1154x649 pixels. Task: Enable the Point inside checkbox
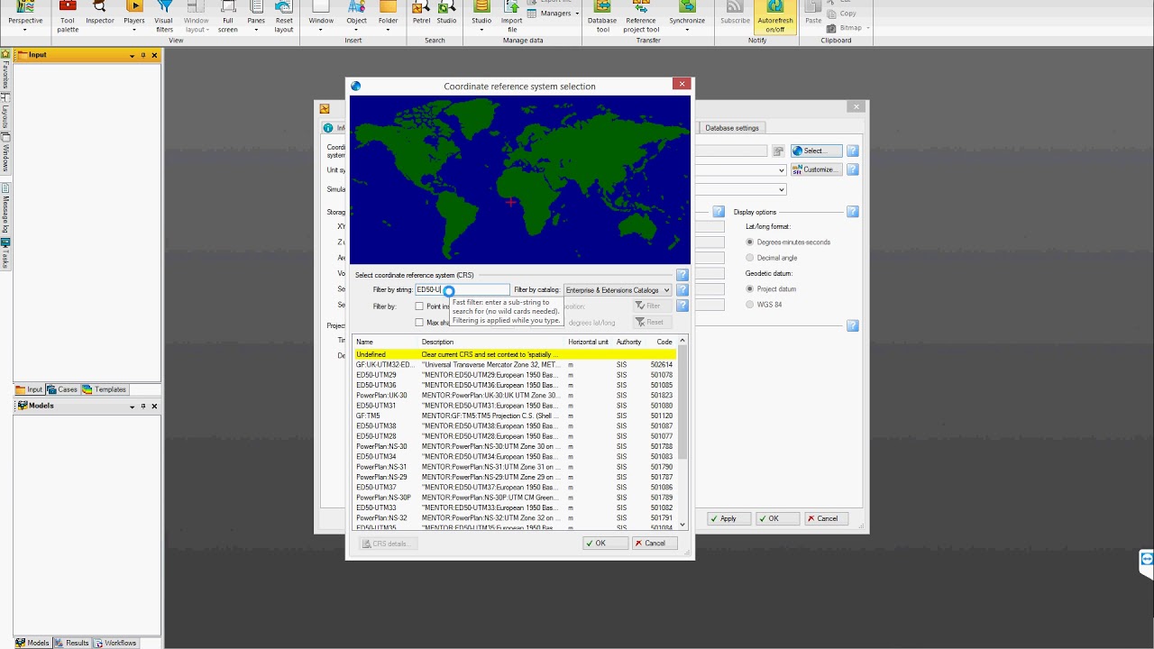[419, 306]
